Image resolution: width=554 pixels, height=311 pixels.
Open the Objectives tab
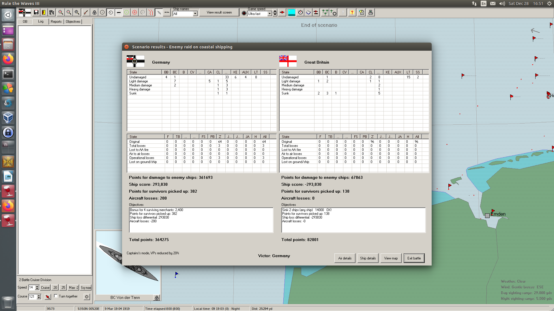[73, 22]
